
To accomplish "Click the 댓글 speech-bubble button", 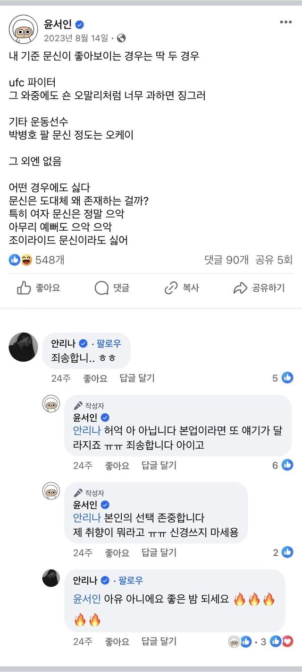I will 112,288.
